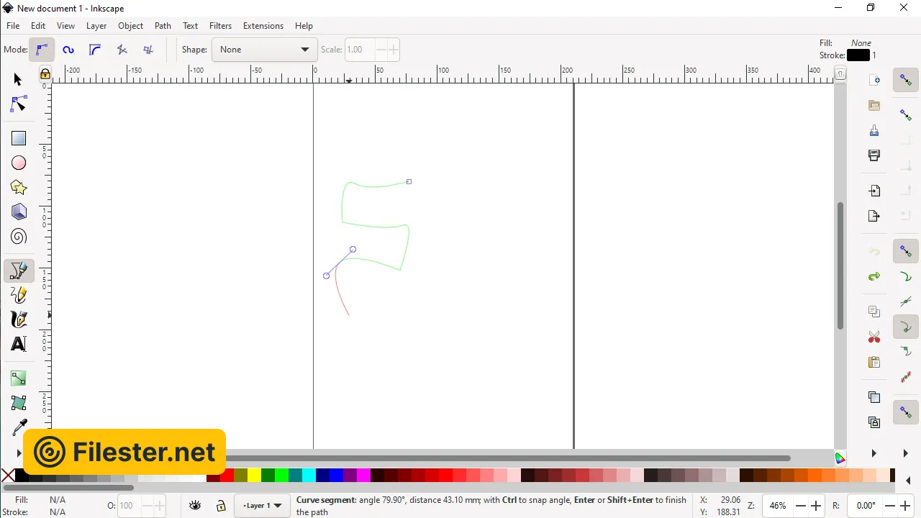Select the Calligraphy tool
The width and height of the screenshot is (921, 518).
point(19,319)
